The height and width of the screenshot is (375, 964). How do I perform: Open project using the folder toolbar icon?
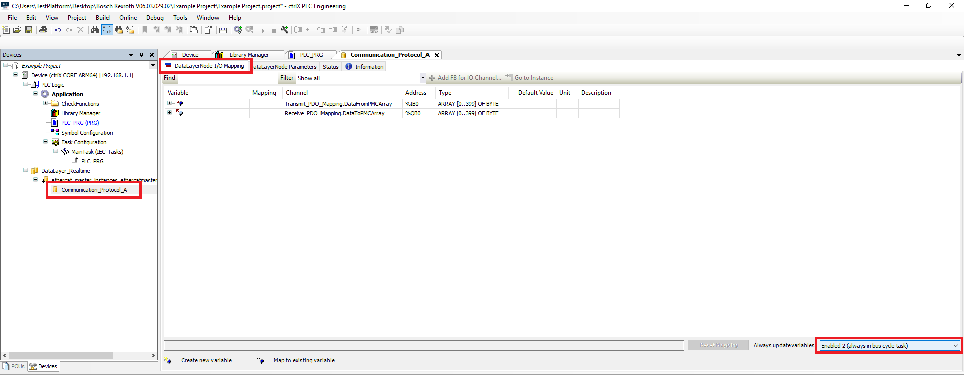(x=17, y=30)
